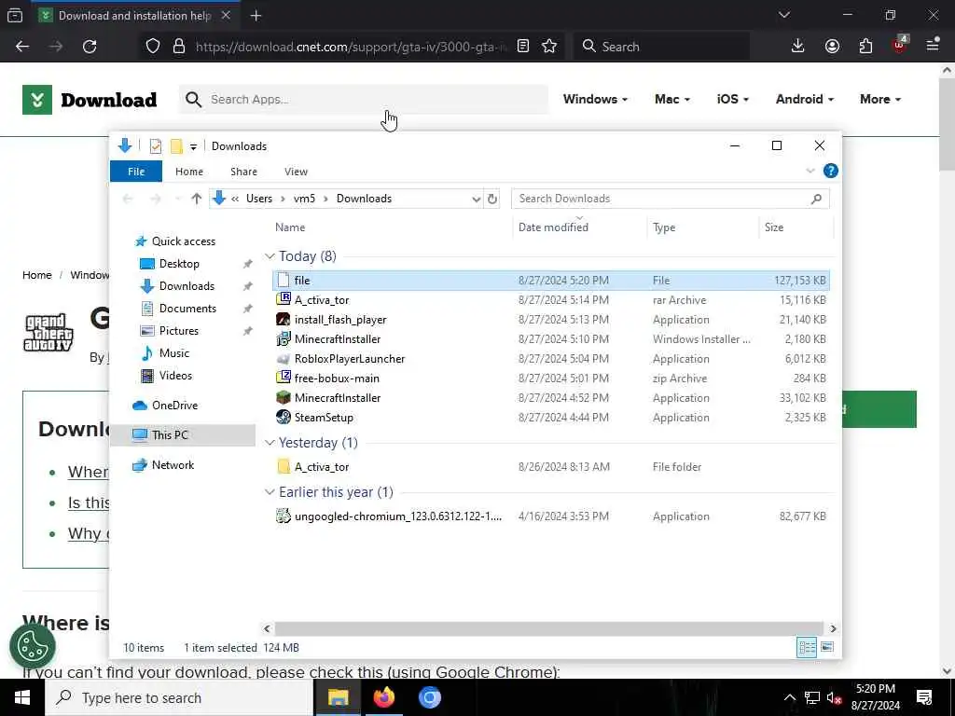The image size is (955, 716).
Task: Click the horizontal scrollbar in Explorer
Action: (x=548, y=628)
